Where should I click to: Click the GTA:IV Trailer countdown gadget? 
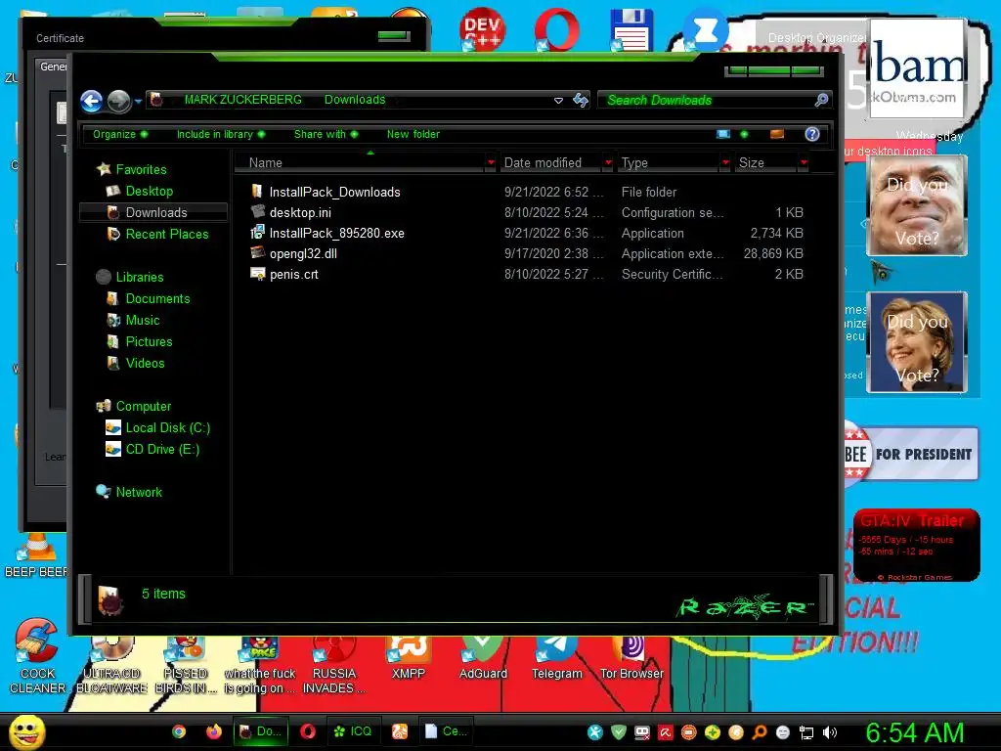[x=917, y=545]
